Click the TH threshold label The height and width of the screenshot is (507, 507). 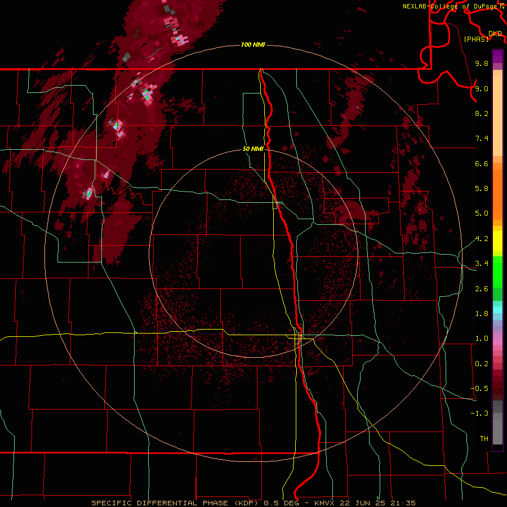coord(484,439)
